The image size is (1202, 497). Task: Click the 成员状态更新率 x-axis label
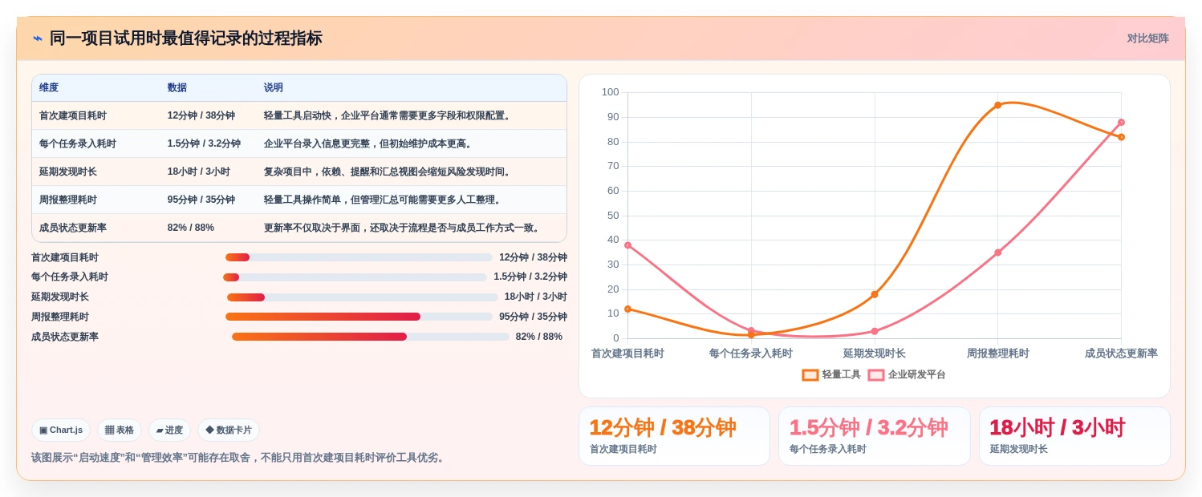(1121, 354)
